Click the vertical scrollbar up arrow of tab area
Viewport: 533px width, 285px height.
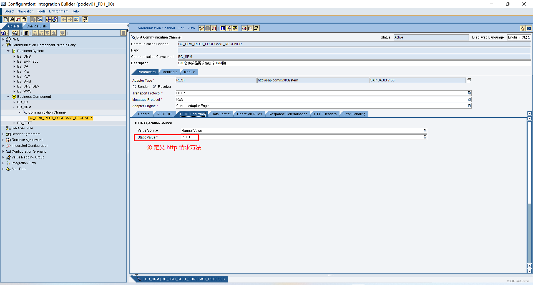pyautogui.click(x=529, y=114)
